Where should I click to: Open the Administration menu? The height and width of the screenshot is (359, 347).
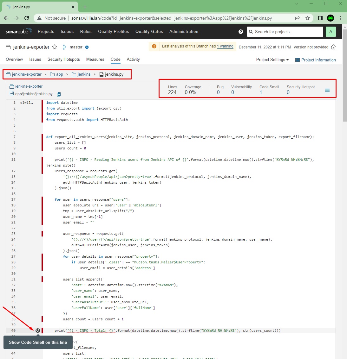pyautogui.click(x=184, y=32)
